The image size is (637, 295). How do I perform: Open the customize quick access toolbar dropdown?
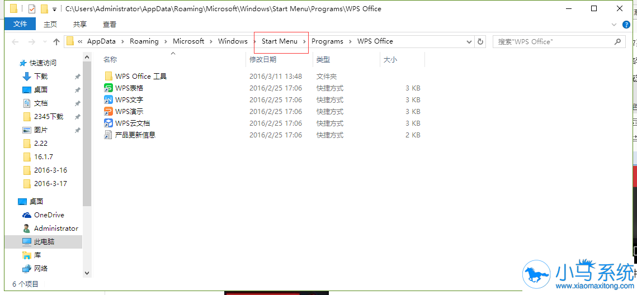(55, 9)
